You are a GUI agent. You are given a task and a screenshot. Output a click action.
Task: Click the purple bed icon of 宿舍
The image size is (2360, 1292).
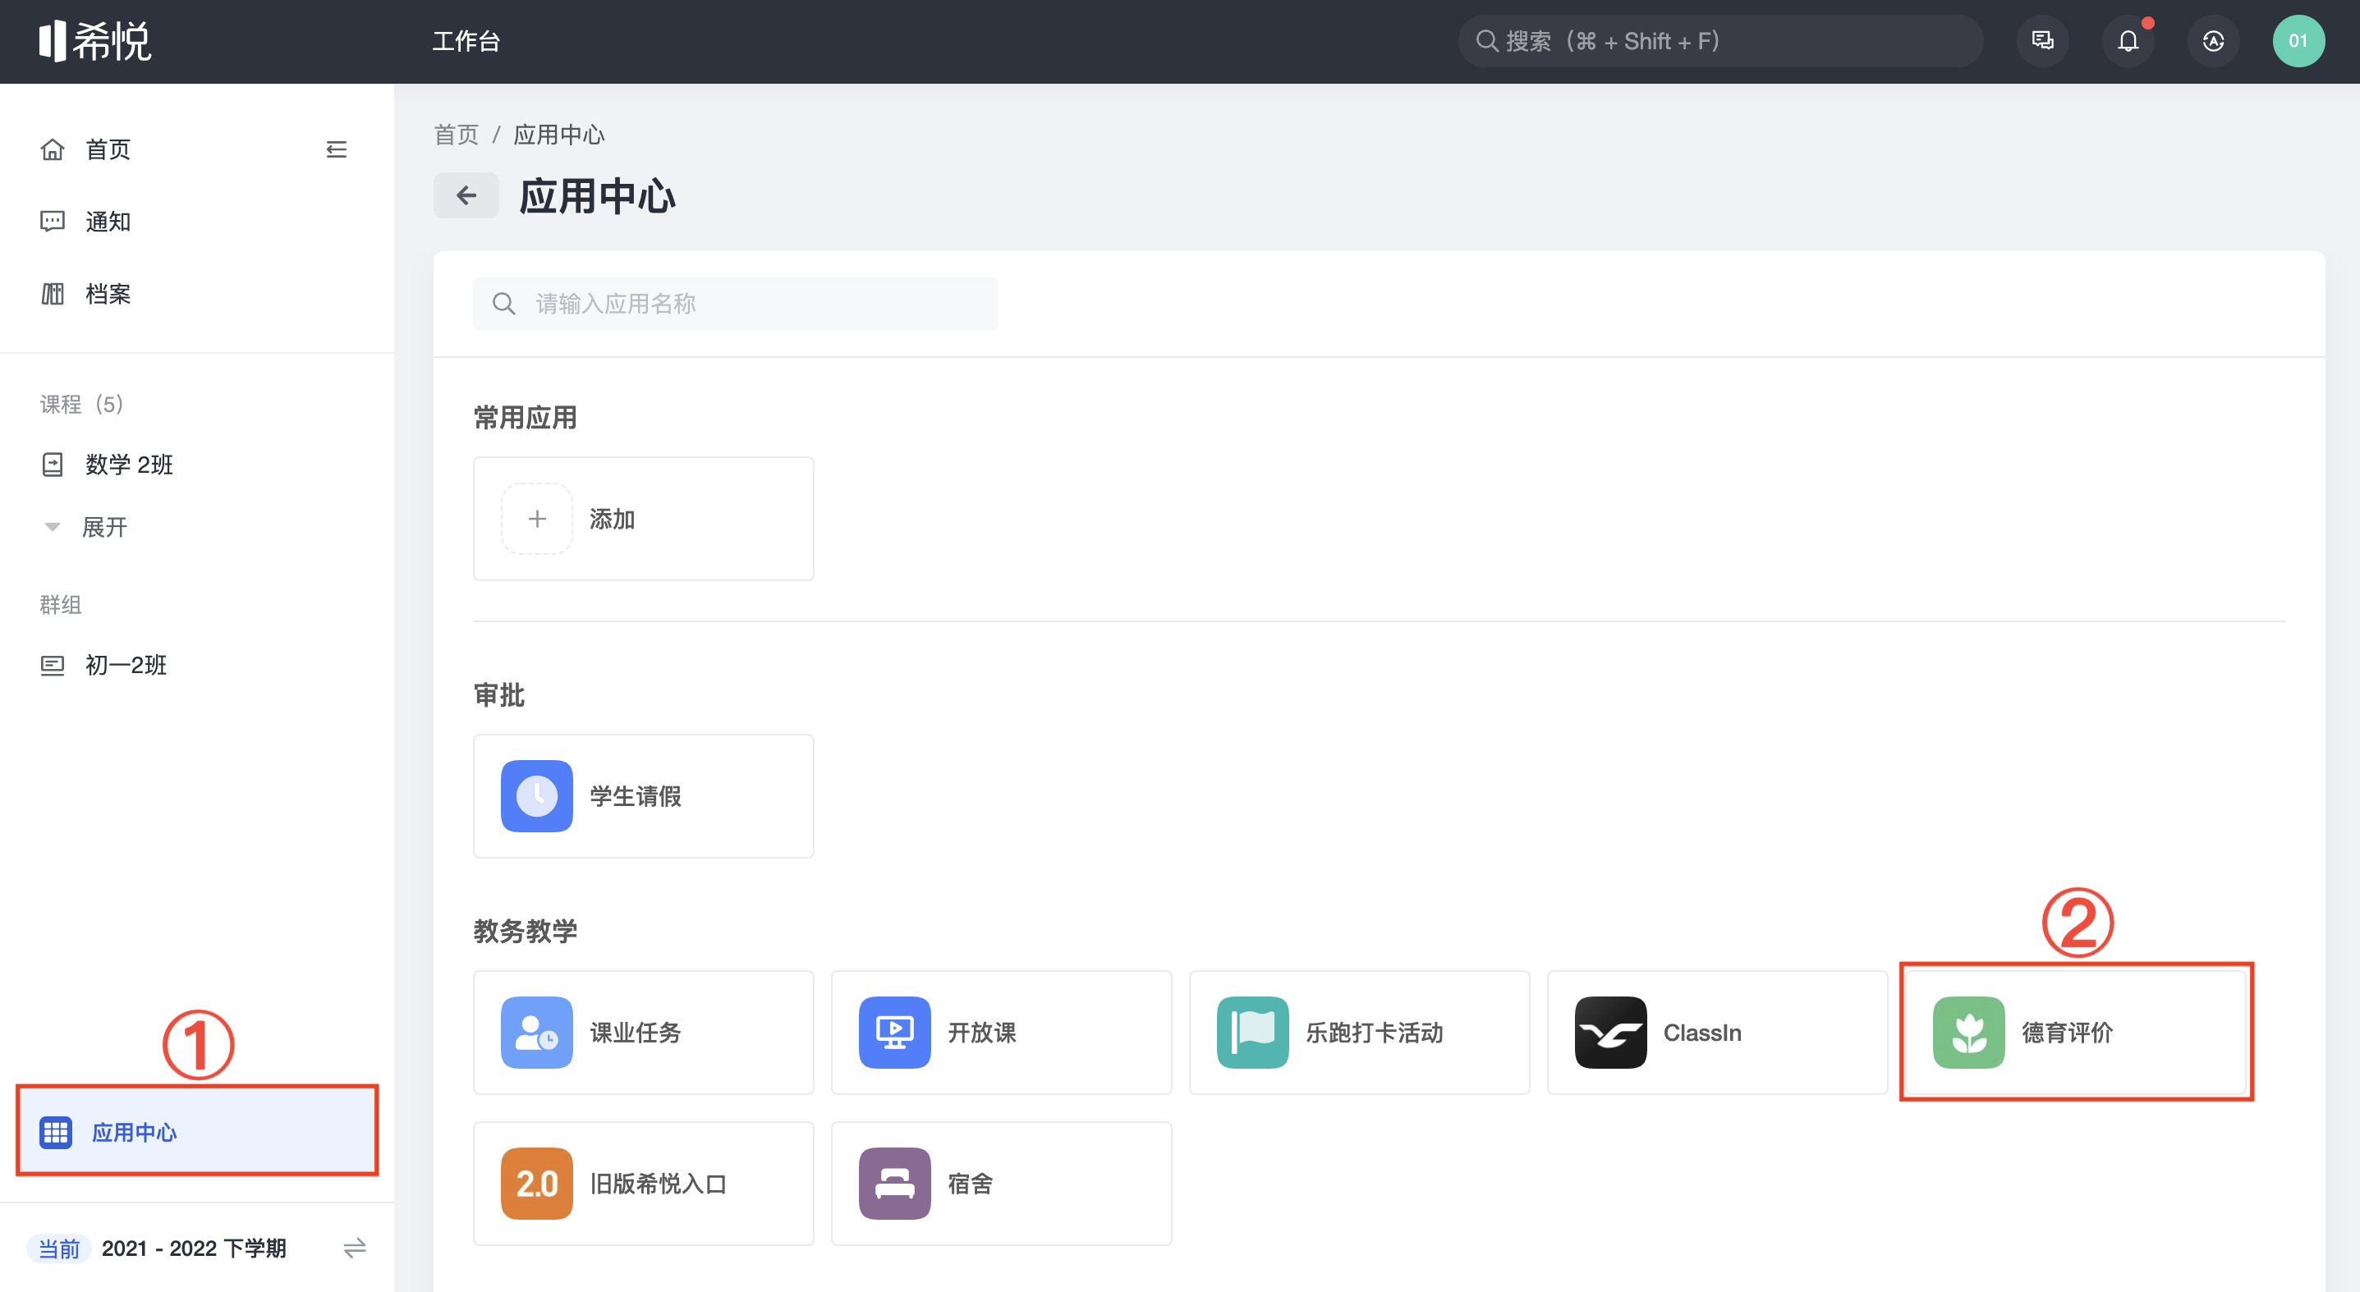895,1184
